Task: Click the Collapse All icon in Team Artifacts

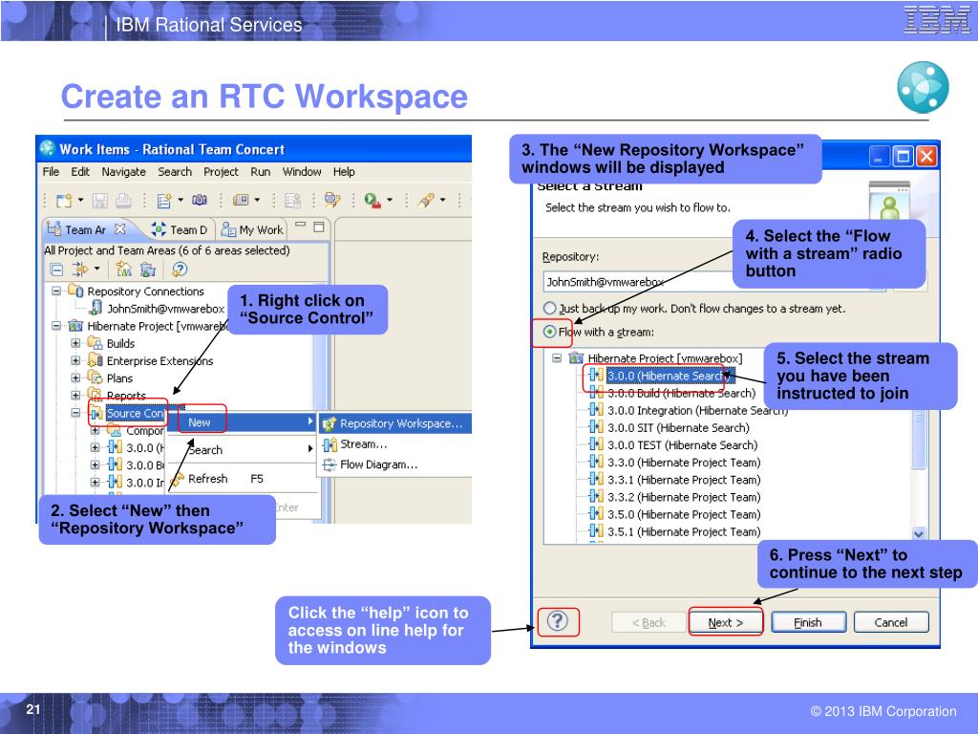Action: (56, 270)
